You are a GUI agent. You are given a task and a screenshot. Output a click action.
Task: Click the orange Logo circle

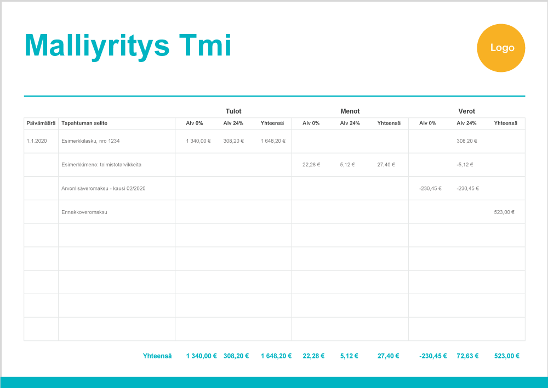tap(501, 48)
